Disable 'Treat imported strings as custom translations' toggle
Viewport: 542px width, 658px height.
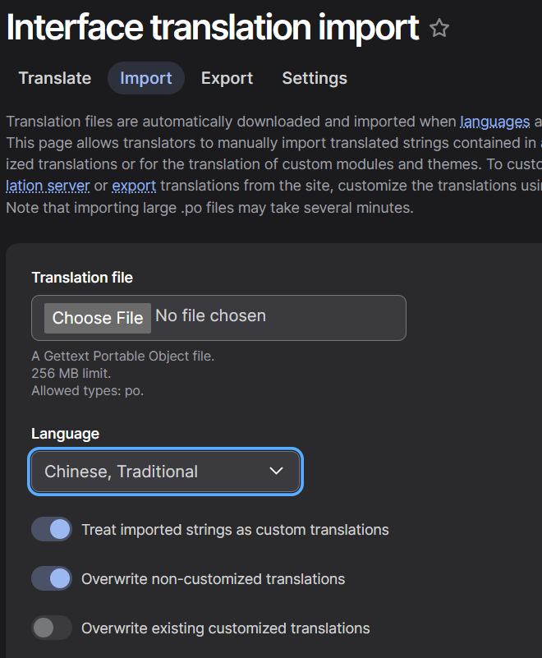[52, 530]
